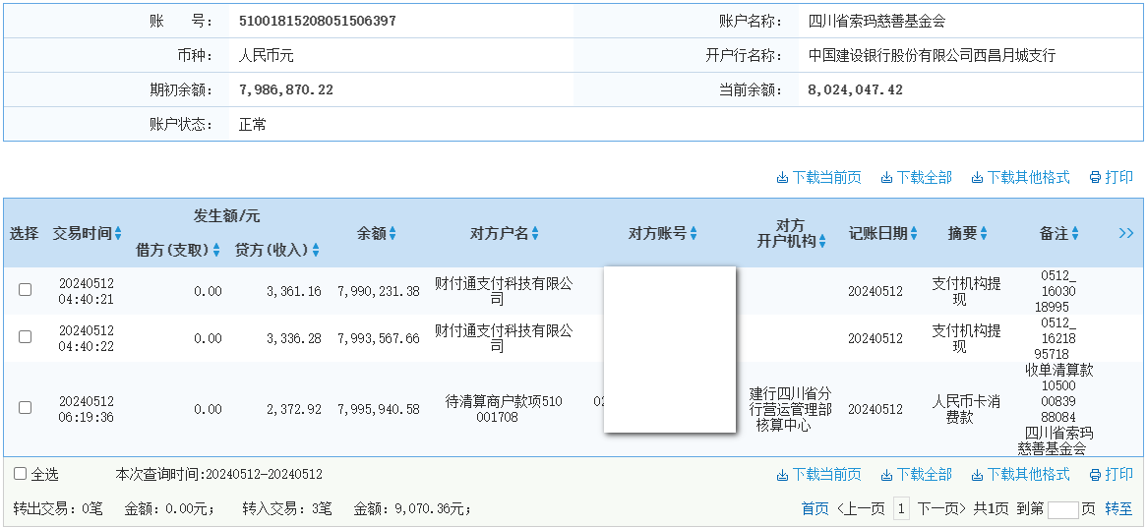The height and width of the screenshot is (527, 1147).
Task: Select transaction row with amount 3,336.28
Action: coord(25,337)
